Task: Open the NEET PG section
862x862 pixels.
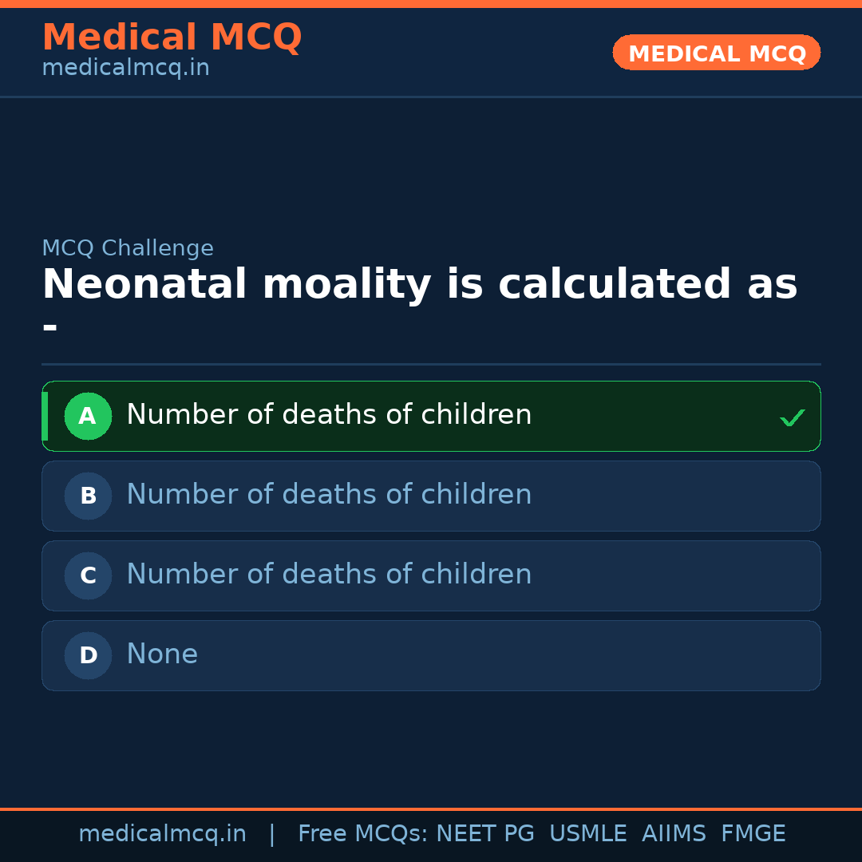Action: point(484,833)
